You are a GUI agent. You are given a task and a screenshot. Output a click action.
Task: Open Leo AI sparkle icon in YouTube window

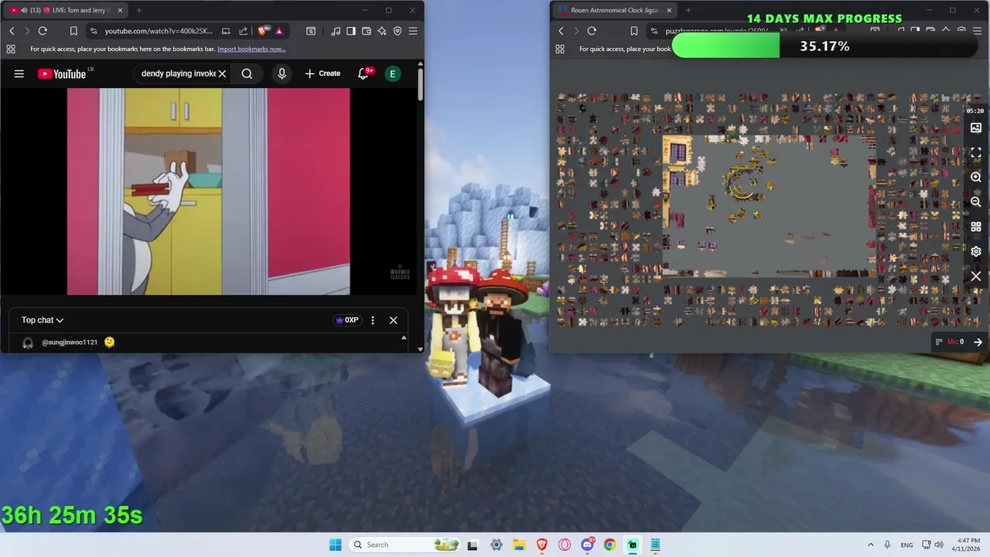tap(382, 31)
